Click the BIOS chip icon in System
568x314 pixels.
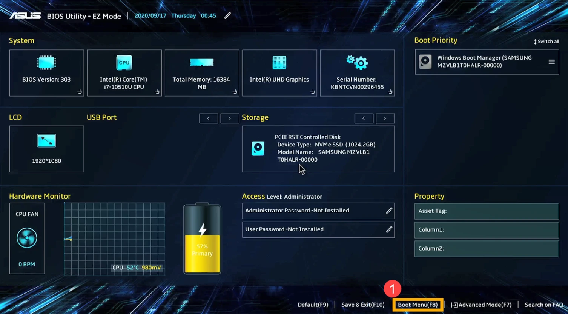coord(46,63)
